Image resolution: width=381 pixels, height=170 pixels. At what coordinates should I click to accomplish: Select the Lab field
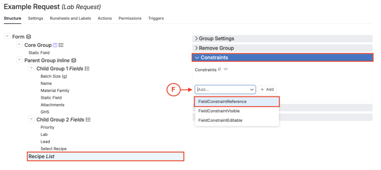click(x=44, y=134)
